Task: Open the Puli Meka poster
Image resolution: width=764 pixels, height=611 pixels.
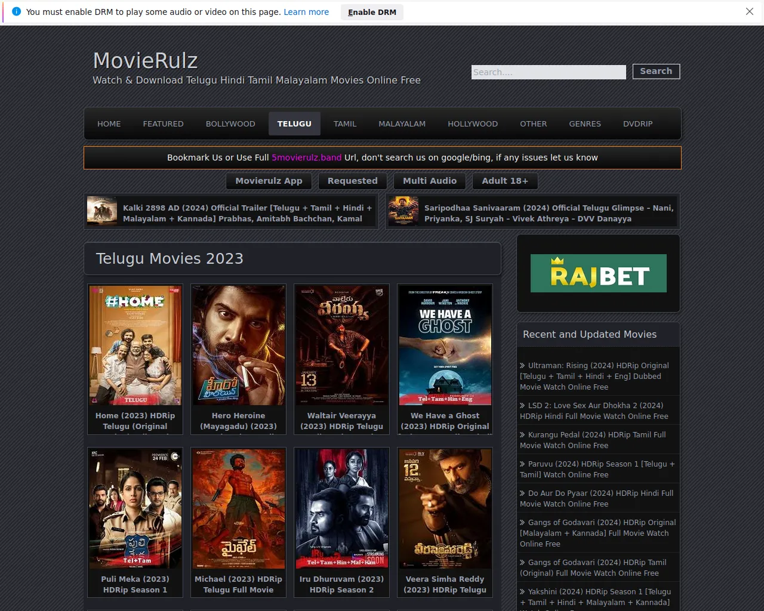Action: pos(135,509)
